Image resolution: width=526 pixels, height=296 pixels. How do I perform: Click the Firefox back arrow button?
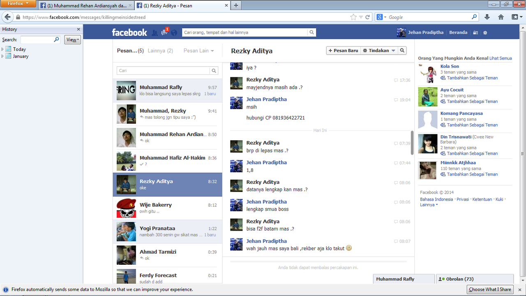pos(7,17)
